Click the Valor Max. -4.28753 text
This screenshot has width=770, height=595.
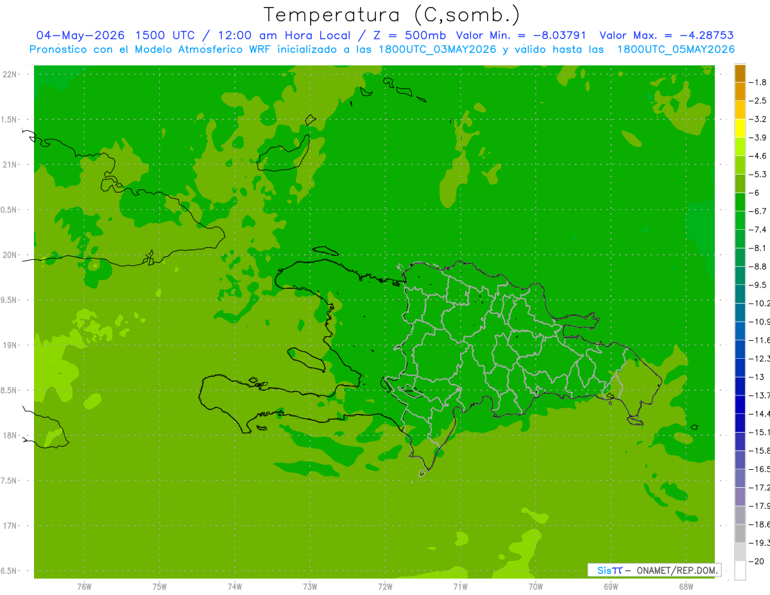tap(667, 35)
